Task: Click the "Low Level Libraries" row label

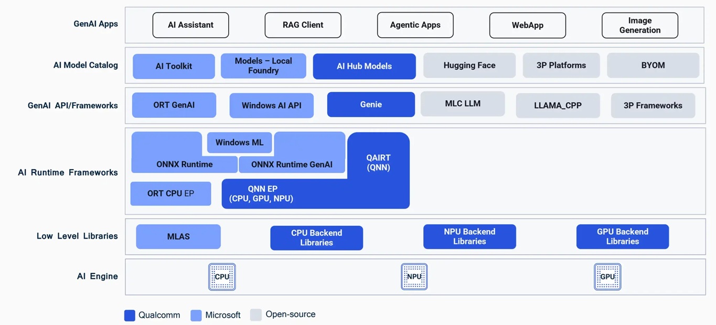Action: (x=77, y=236)
